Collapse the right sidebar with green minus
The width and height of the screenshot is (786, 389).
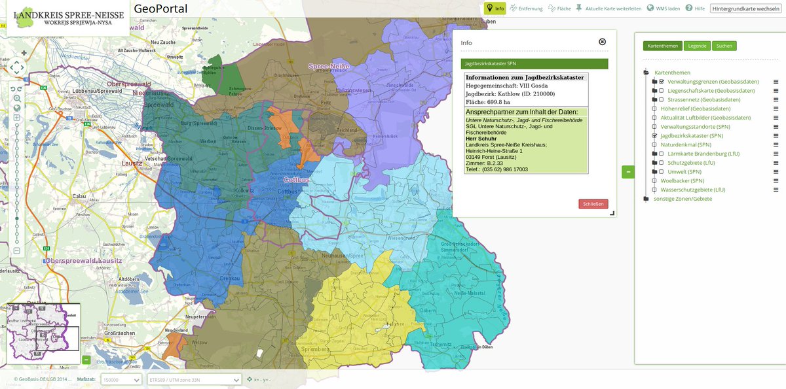[628, 172]
